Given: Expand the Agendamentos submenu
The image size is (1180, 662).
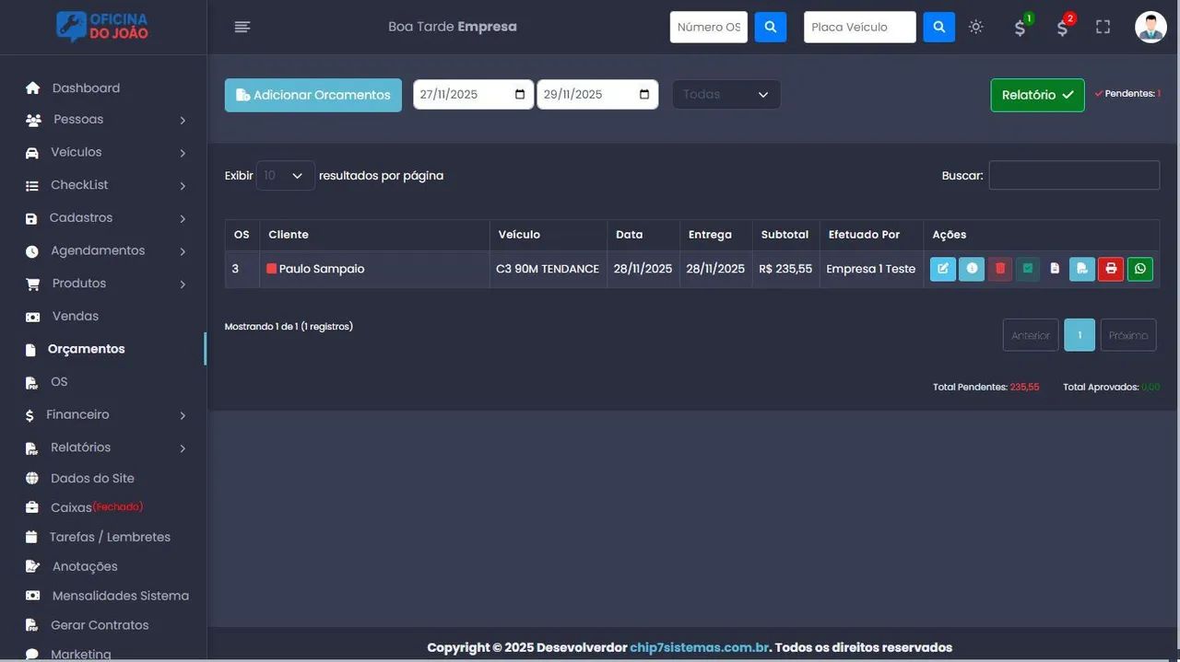Looking at the screenshot, I should point(183,251).
